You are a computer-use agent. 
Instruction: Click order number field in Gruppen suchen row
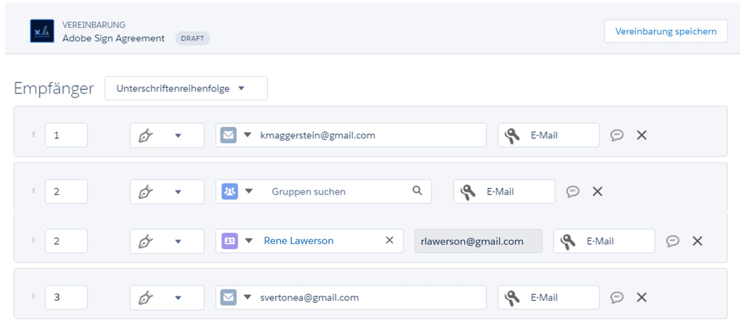[x=66, y=191]
